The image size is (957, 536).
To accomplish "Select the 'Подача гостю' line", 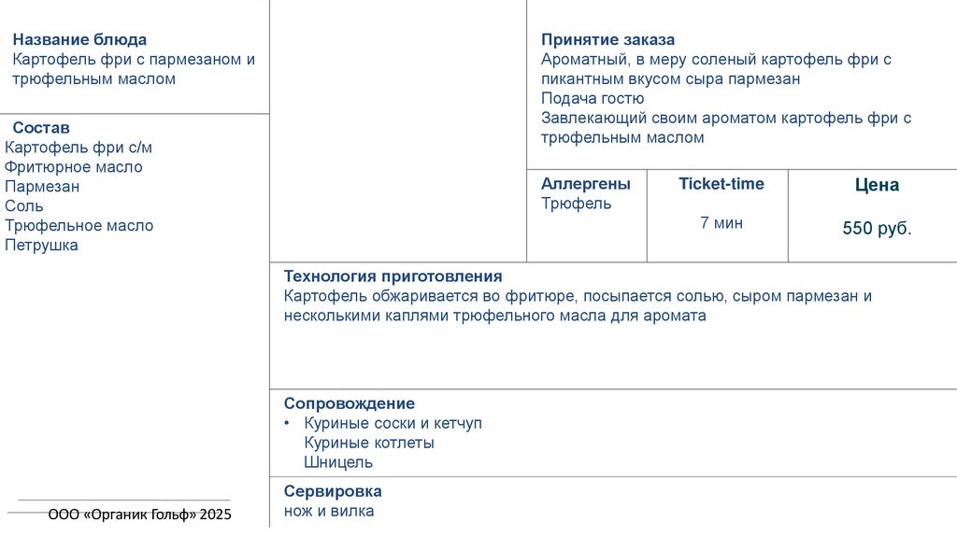I will tap(593, 98).
